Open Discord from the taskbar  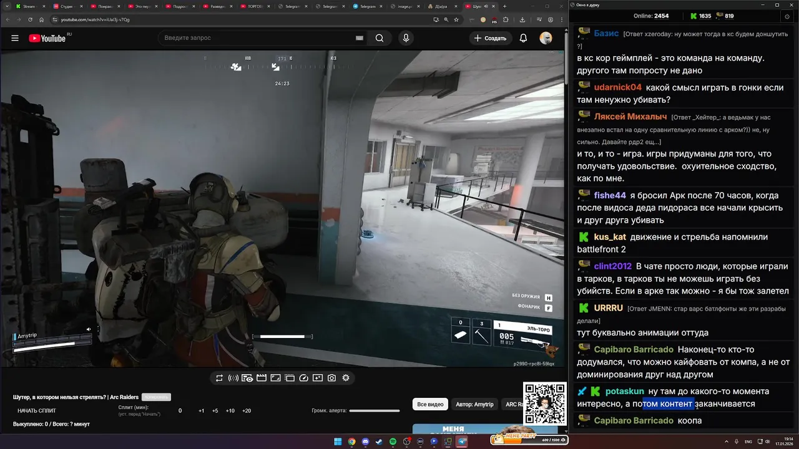click(365, 442)
